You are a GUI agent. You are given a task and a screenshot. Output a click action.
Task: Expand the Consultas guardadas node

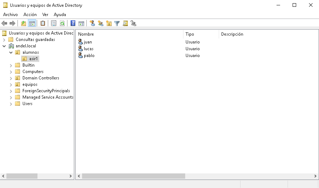(x=4, y=40)
